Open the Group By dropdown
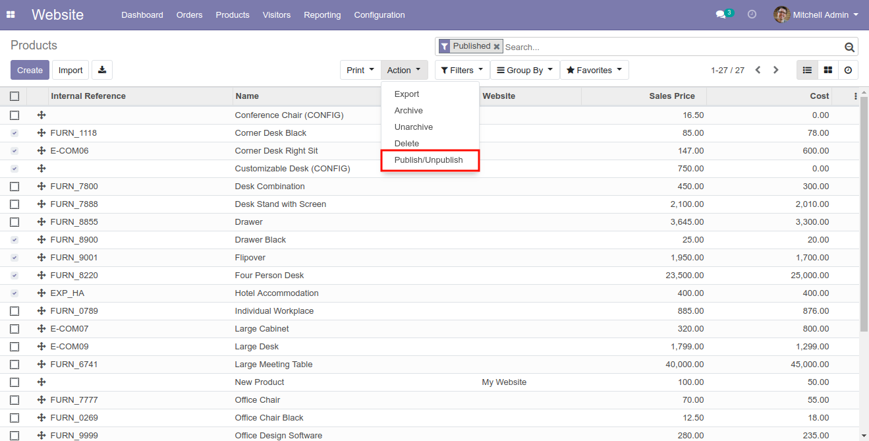 pyautogui.click(x=524, y=70)
